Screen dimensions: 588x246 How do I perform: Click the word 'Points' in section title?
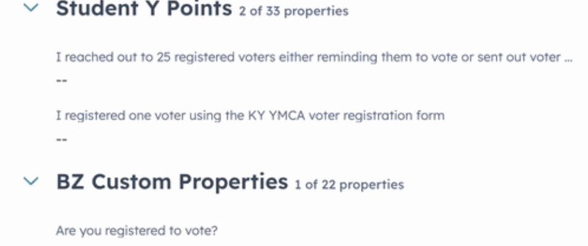pyautogui.click(x=199, y=8)
